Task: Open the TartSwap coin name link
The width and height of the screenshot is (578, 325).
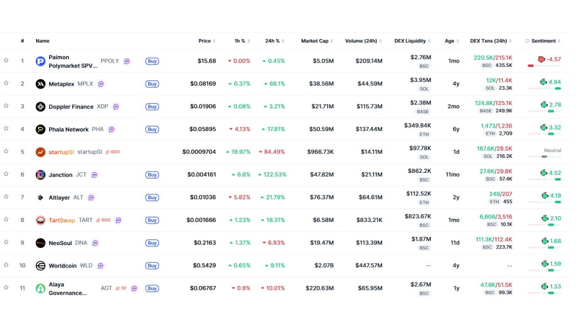Action: 62,220
